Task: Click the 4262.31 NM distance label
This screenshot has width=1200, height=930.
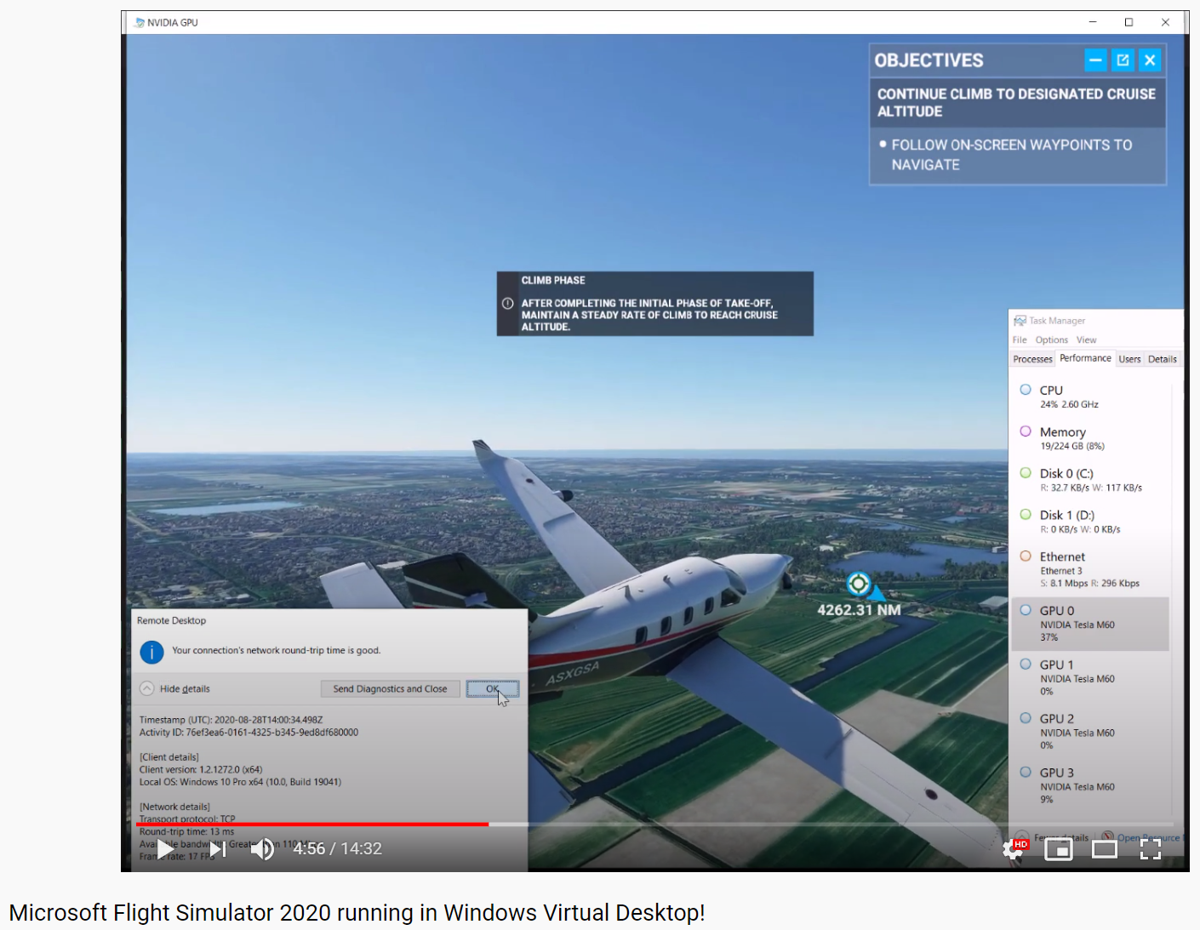Action: [x=859, y=610]
